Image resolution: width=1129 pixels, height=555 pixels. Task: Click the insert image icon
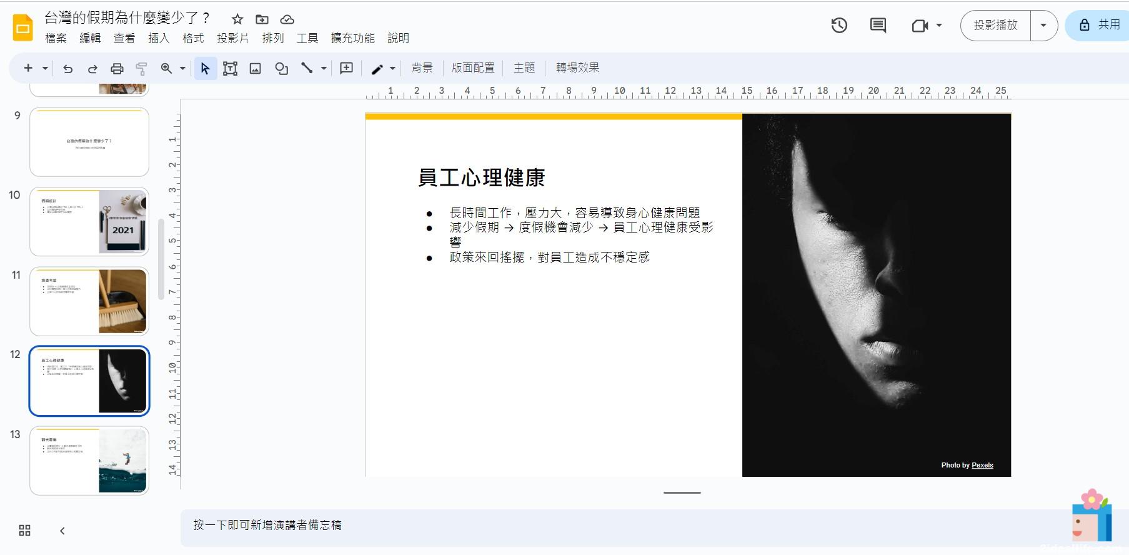point(255,69)
